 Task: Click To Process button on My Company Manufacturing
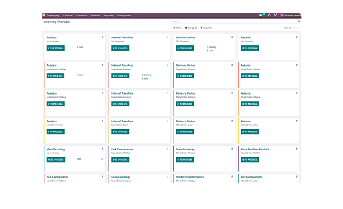tap(56, 160)
